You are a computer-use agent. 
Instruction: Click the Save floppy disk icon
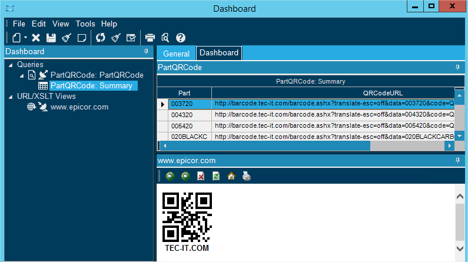[x=51, y=38]
